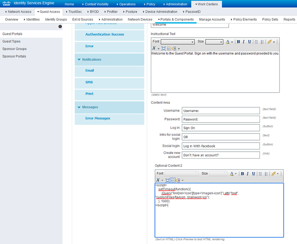The height and width of the screenshot is (244, 297).
Task: Open the SMS notification link
Action: click(x=89, y=82)
